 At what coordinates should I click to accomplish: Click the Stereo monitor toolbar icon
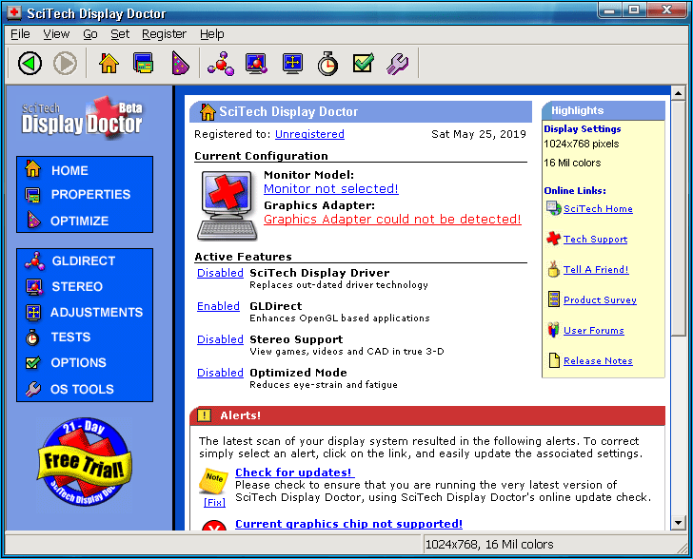[x=257, y=64]
